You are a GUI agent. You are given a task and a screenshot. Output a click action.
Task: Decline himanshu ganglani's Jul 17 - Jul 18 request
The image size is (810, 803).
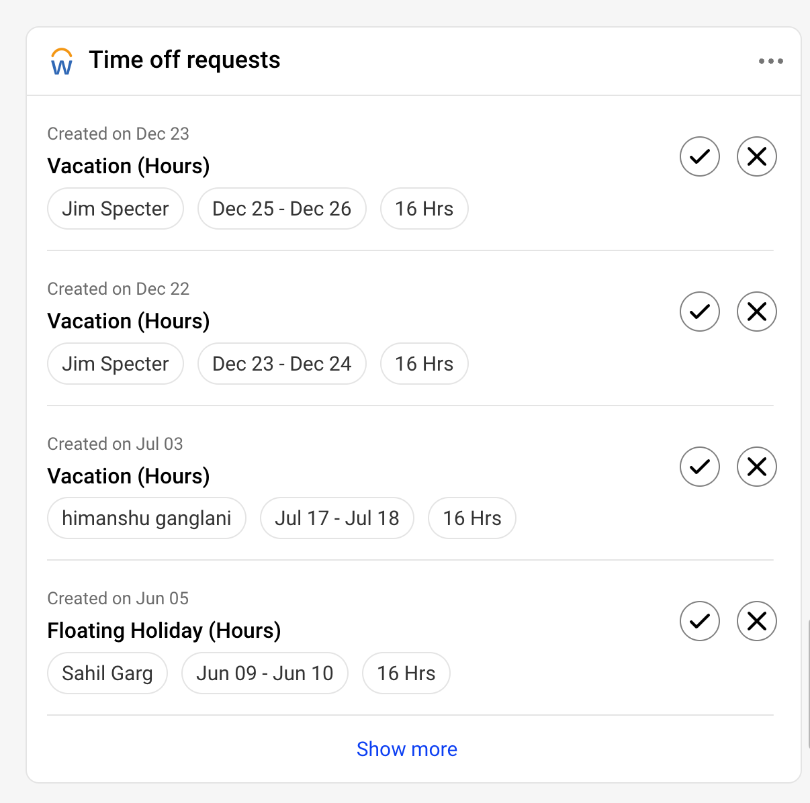[756, 467]
